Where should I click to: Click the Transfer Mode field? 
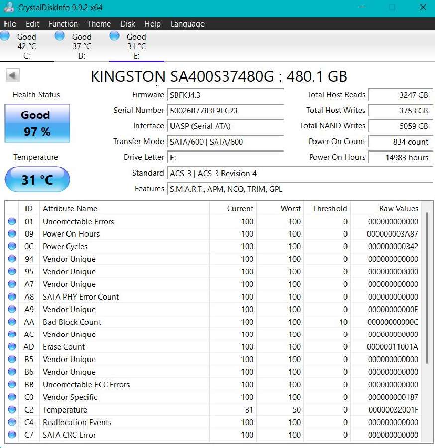tap(225, 142)
